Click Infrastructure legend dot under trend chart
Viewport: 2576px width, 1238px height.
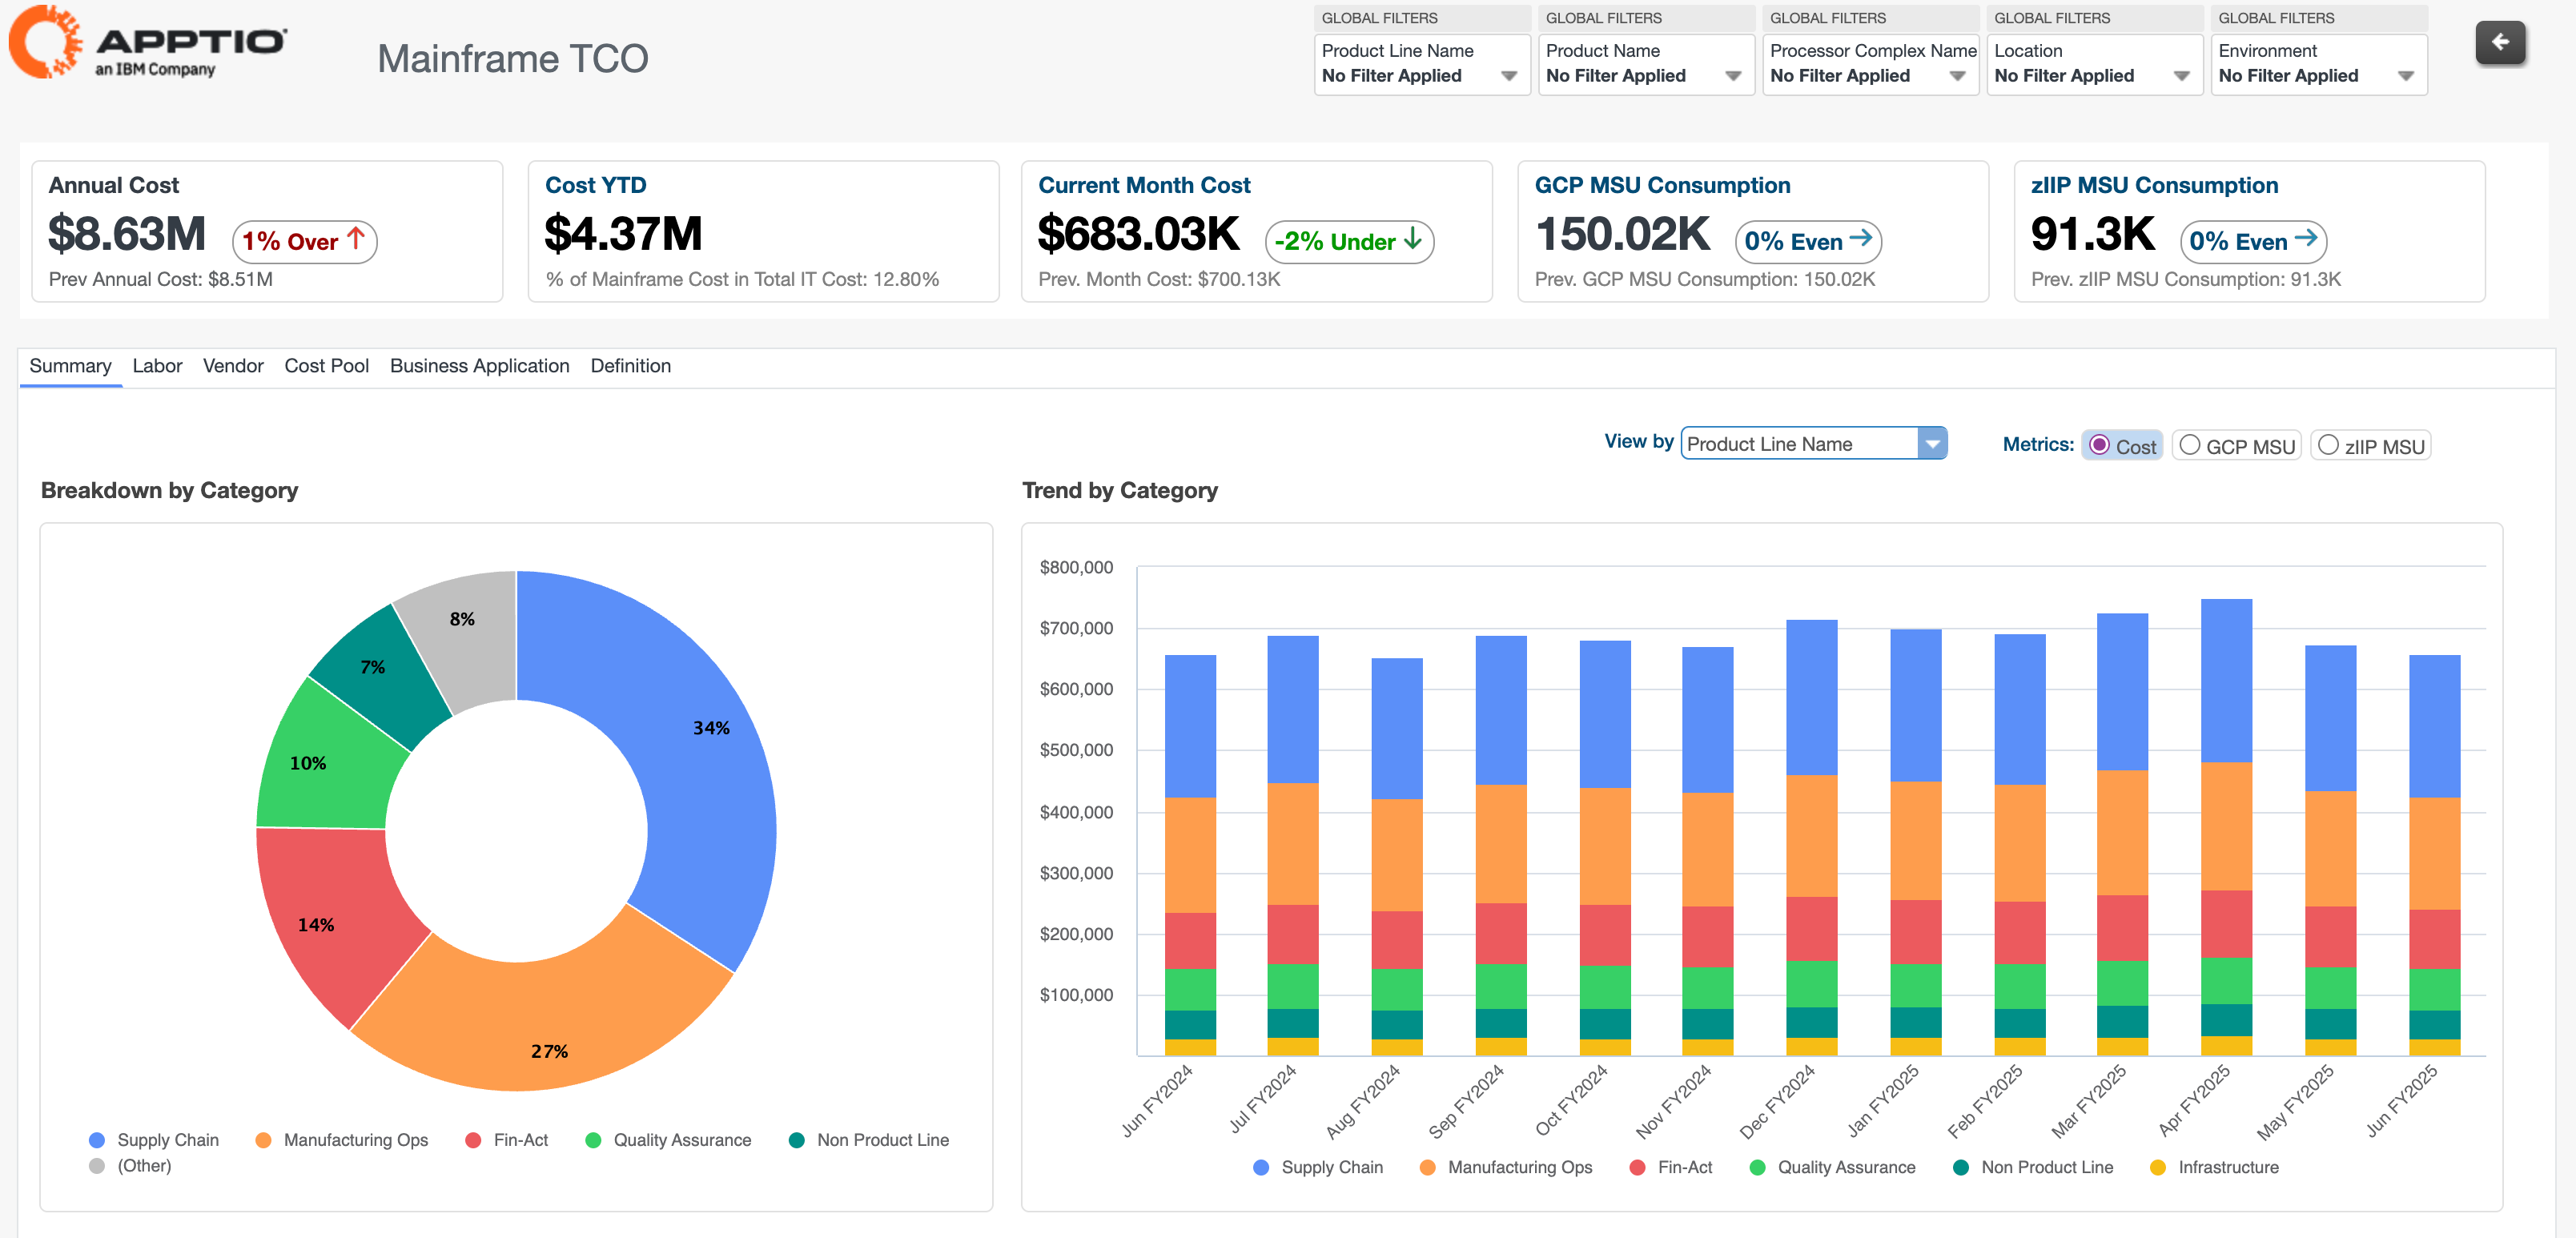(2157, 1167)
